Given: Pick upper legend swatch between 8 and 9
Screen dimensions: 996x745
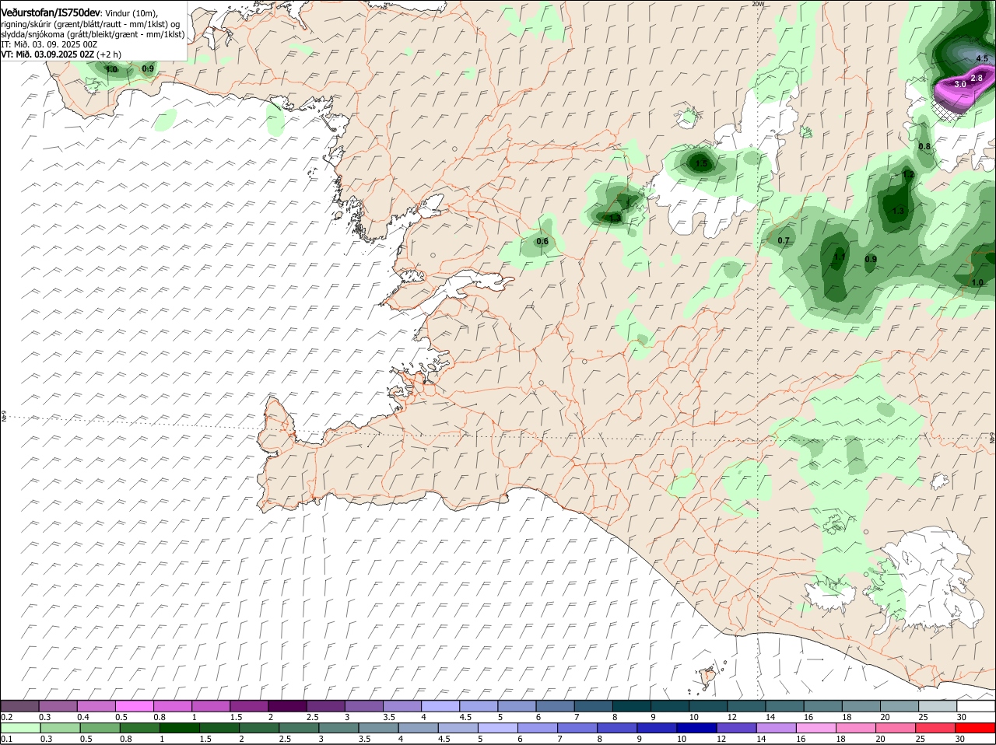Looking at the screenshot, I should 632,706.
